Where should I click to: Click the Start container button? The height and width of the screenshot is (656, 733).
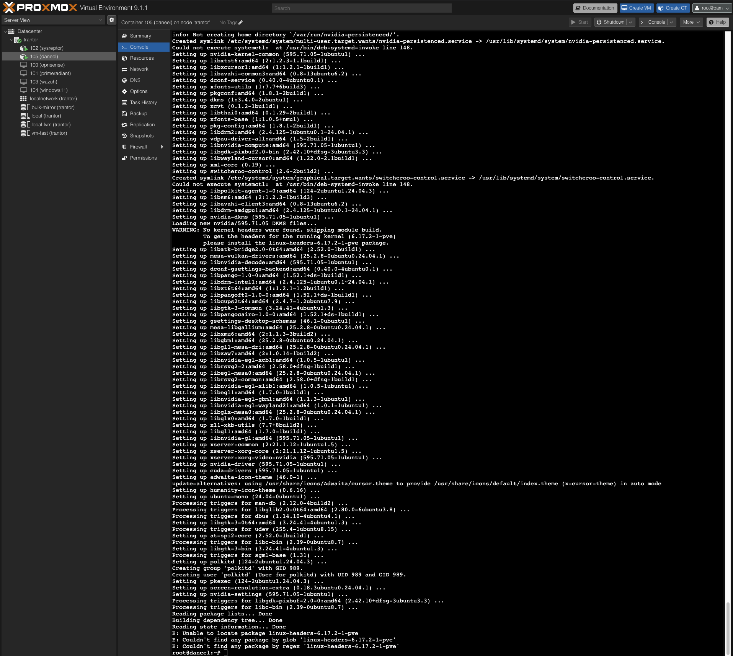click(x=580, y=22)
